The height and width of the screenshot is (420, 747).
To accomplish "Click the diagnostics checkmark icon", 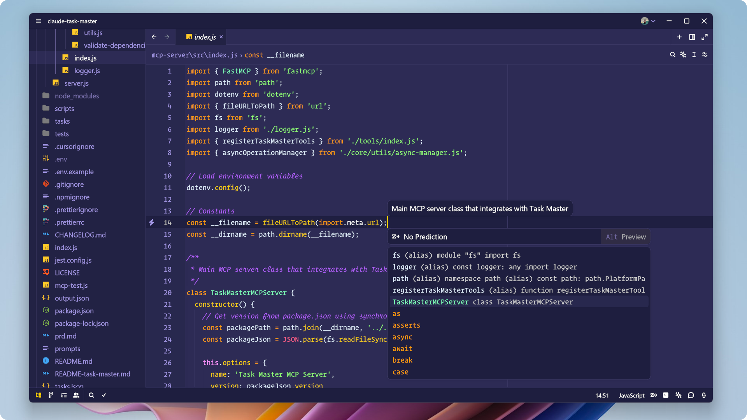I will 104,395.
